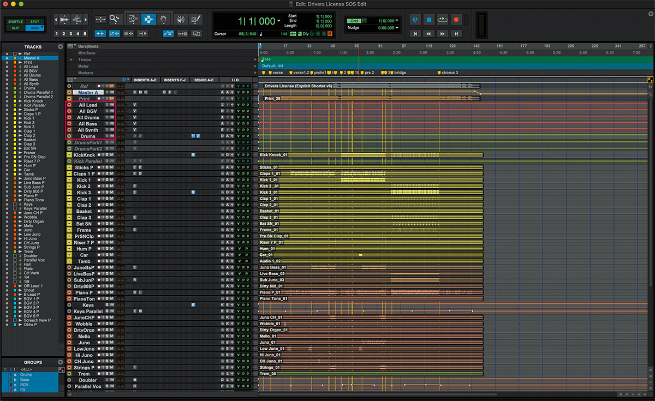This screenshot has height=401, width=655.
Task: Select Piano Tone in the Tracks list
Action: coord(34,200)
